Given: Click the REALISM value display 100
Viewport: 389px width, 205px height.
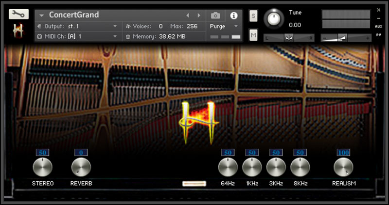Looking at the screenshot, I should 344,153.
